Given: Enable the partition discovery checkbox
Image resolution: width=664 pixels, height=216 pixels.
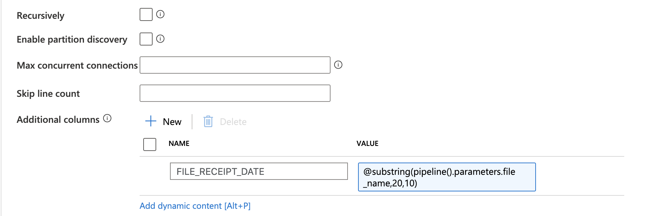Looking at the screenshot, I should 146,39.
